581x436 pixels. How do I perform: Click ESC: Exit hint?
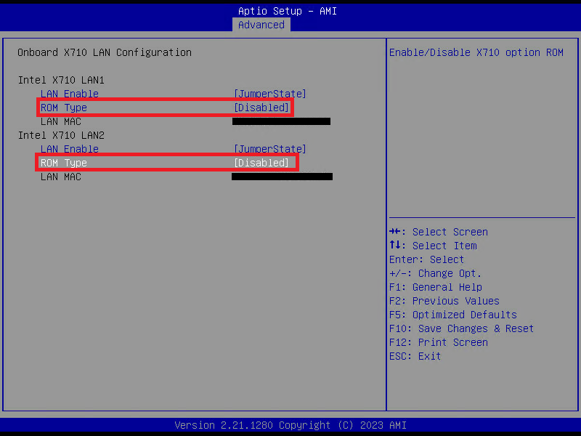point(415,356)
